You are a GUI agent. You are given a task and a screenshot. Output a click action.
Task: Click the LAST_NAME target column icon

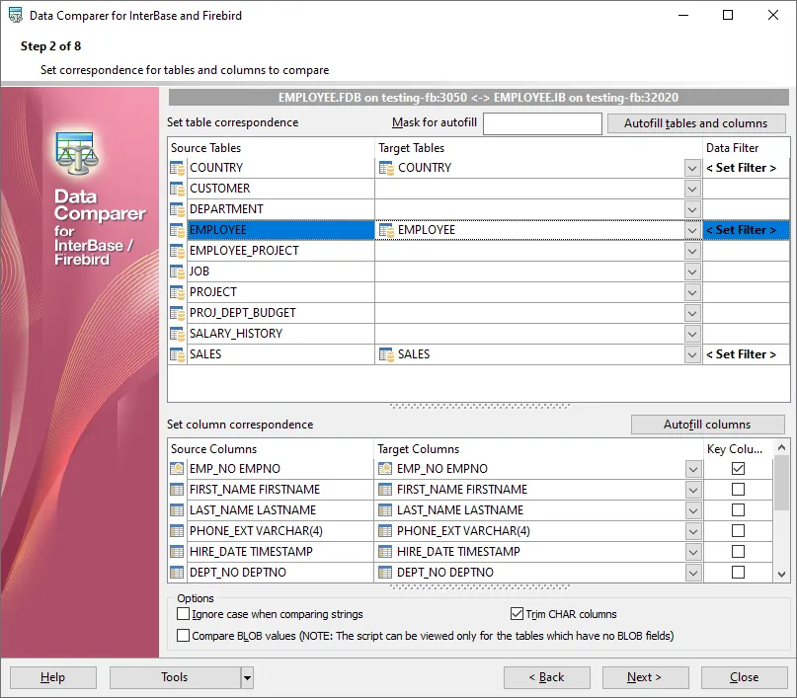click(385, 510)
